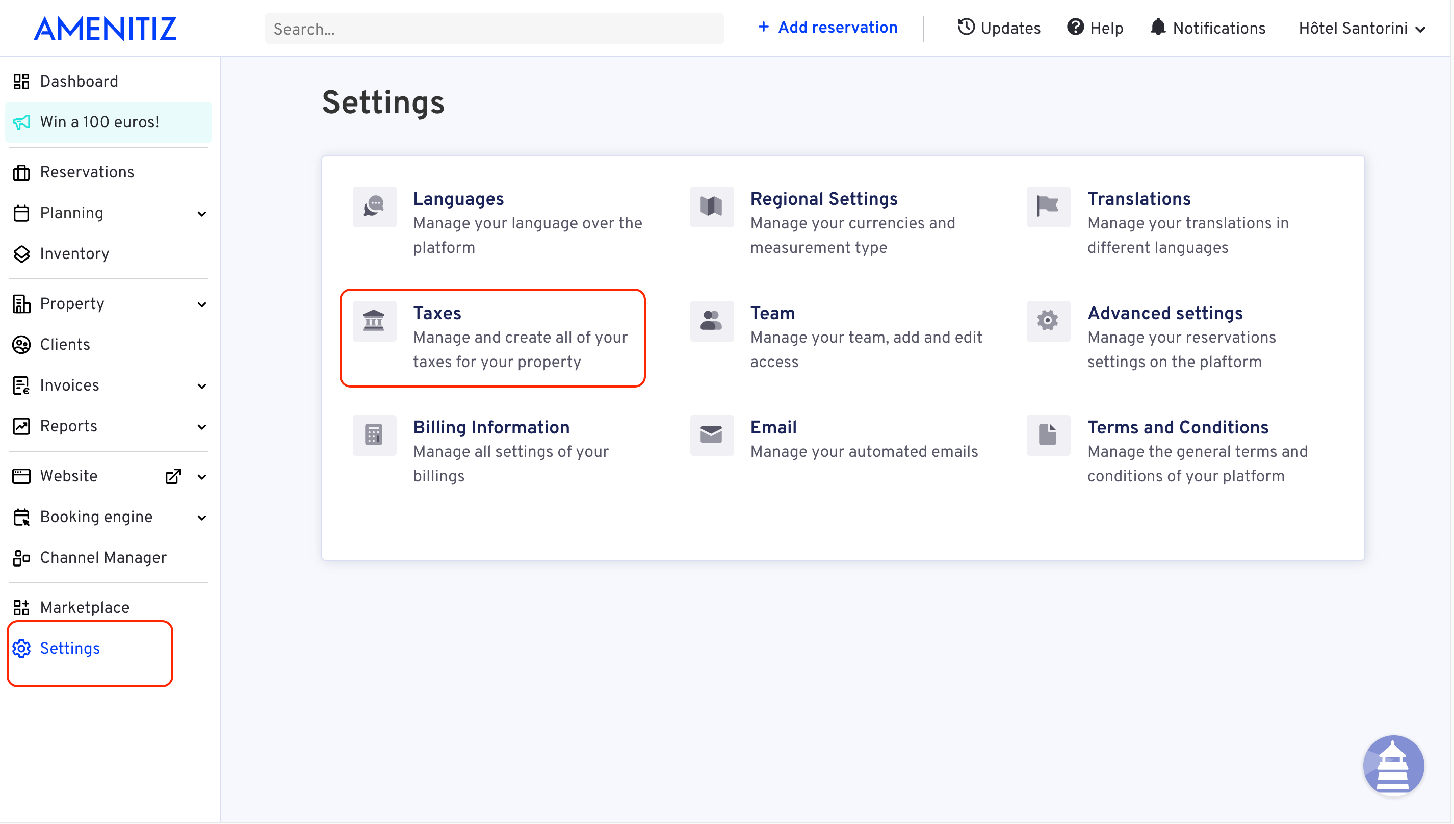Viewport: 1454px width, 824px height.
Task: Click the Inventory layers icon
Action: click(x=21, y=253)
